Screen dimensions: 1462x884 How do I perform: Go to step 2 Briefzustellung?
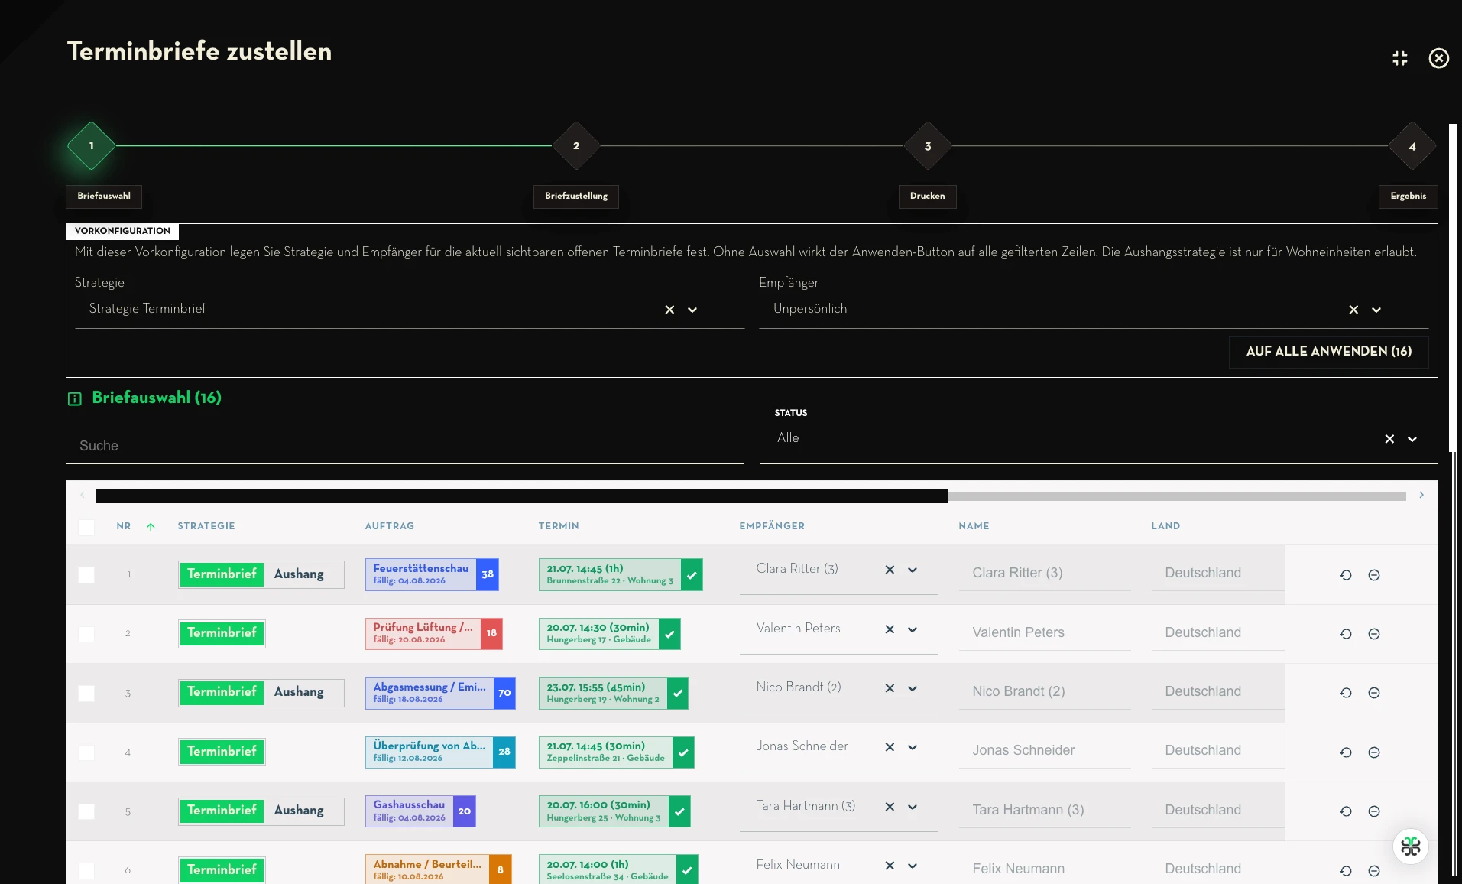point(576,145)
